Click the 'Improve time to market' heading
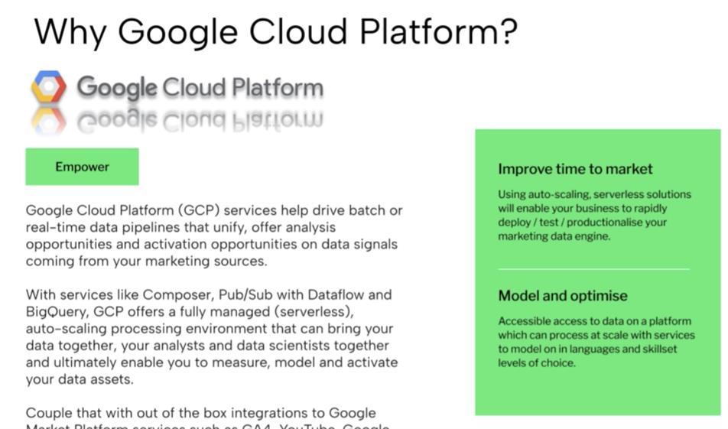This screenshot has height=429, width=728. click(x=575, y=169)
